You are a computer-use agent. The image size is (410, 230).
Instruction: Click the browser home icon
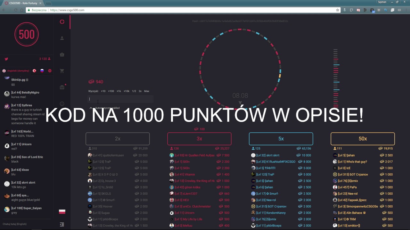[x=22, y=10]
